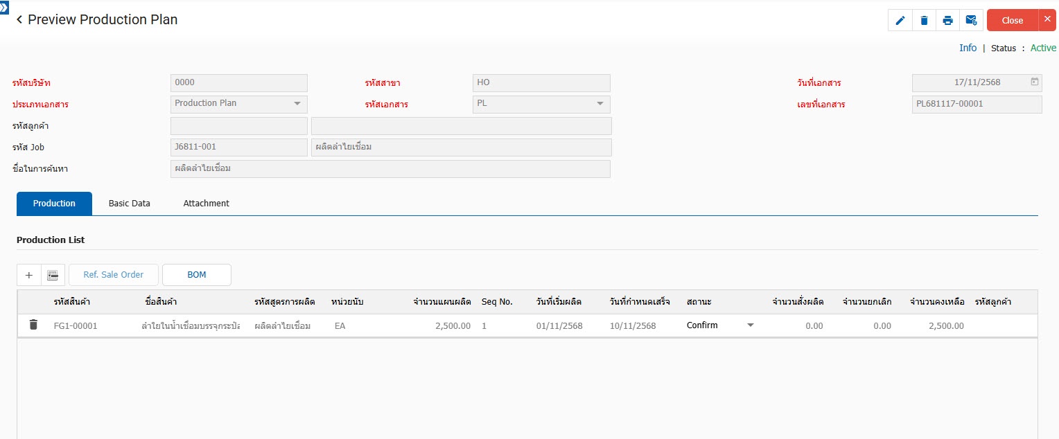Image resolution: width=1059 pixels, height=439 pixels.
Task: Click the pencil edit icon
Action: [x=900, y=20]
